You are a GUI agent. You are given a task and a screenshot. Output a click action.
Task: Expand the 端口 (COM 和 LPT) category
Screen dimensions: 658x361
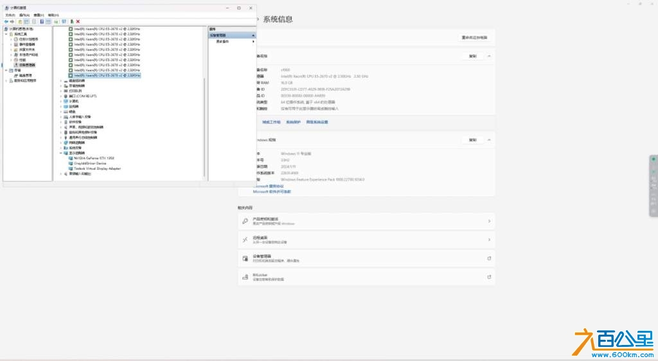point(61,96)
